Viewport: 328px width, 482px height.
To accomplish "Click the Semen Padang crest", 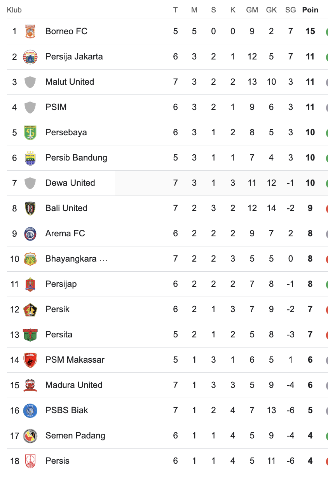I will point(30,436).
